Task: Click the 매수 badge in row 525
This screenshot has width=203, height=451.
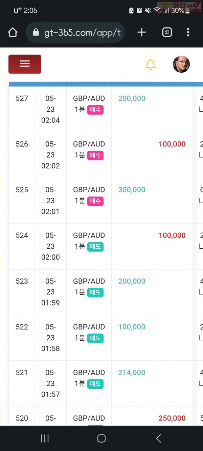Action: tap(95, 201)
